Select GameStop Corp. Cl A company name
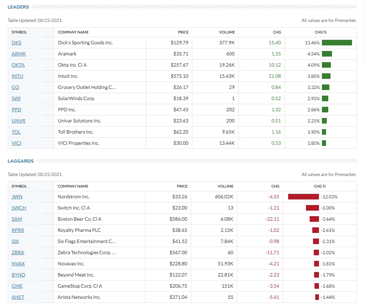 (x=80, y=286)
